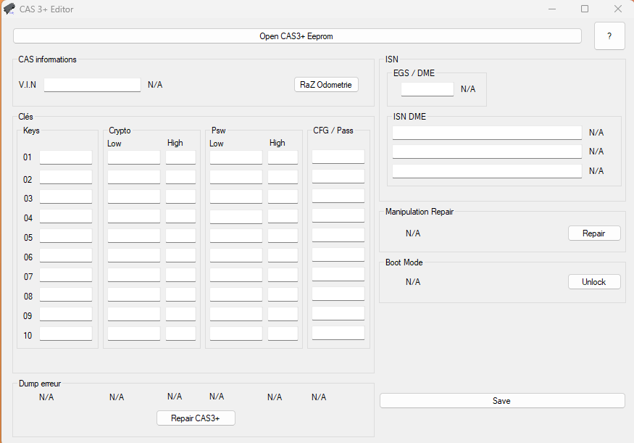Select the third ISN DME field
The image size is (634, 443).
[x=487, y=171]
